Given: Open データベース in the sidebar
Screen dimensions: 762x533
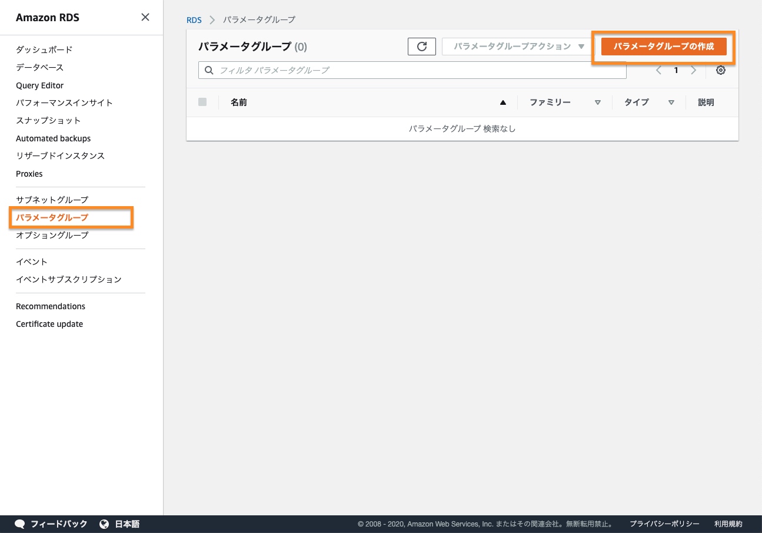Looking at the screenshot, I should click(39, 67).
